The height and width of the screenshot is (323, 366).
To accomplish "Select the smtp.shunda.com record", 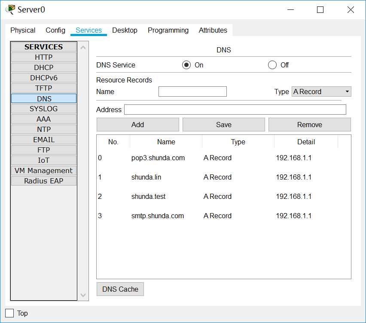I will pos(158,216).
